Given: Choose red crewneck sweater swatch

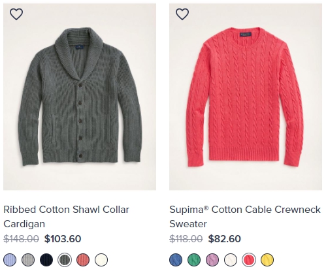Looking at the screenshot, I should click(249, 260).
